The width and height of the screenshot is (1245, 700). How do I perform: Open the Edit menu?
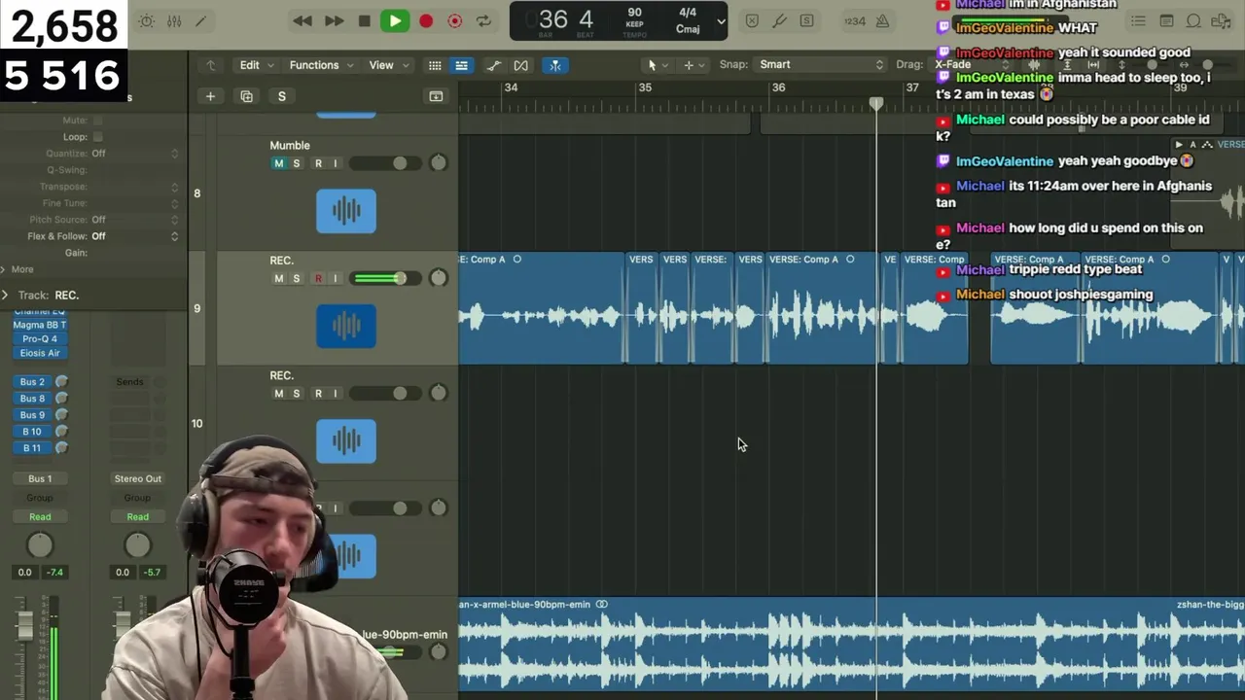click(x=257, y=65)
